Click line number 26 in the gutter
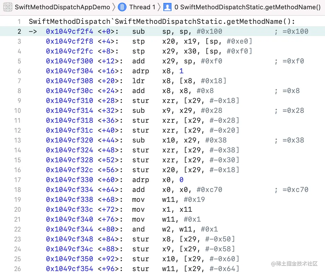325x274 pixels. tap(17, 269)
